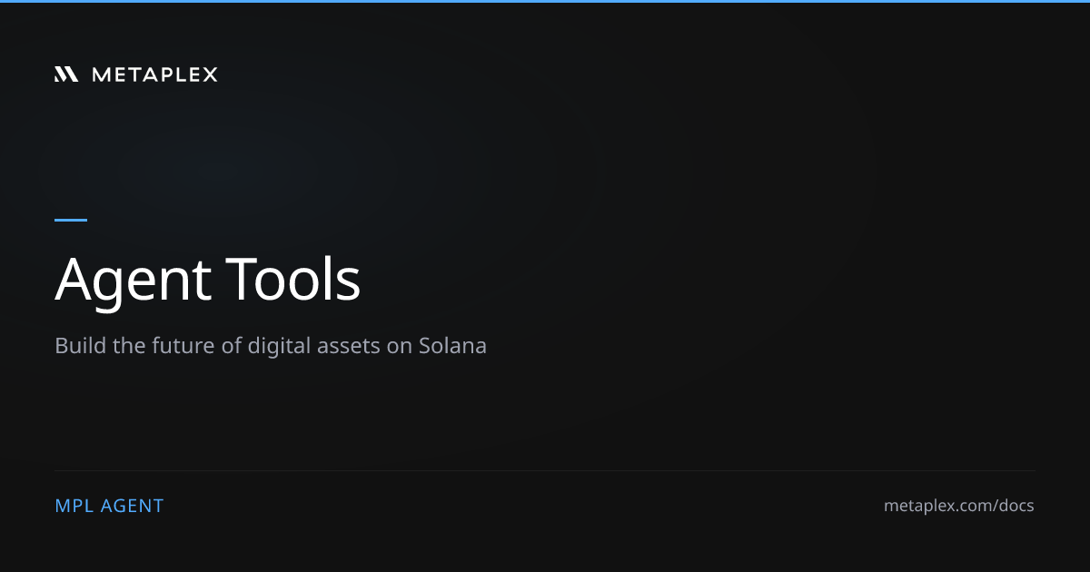Select the METAPLEX wordmark text
This screenshot has height=572, width=1090.
(x=154, y=74)
